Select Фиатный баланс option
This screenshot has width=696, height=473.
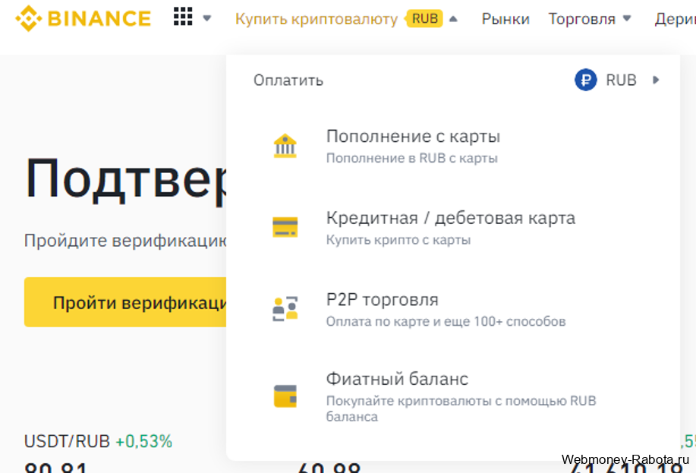pyautogui.click(x=397, y=379)
